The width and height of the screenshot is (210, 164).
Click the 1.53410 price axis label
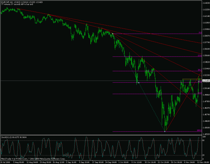tap(206, 69)
